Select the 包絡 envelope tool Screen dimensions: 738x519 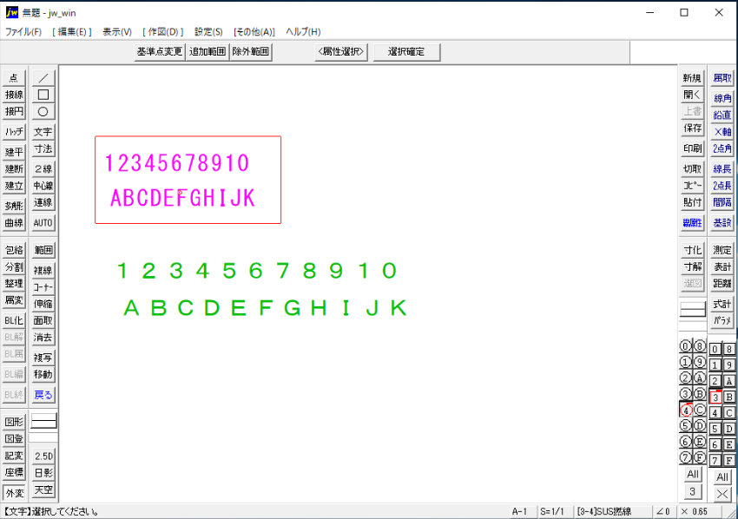coord(14,250)
